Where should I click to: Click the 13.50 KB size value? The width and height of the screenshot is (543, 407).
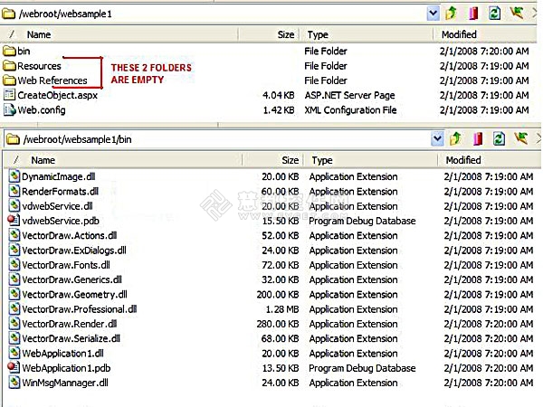281,368
